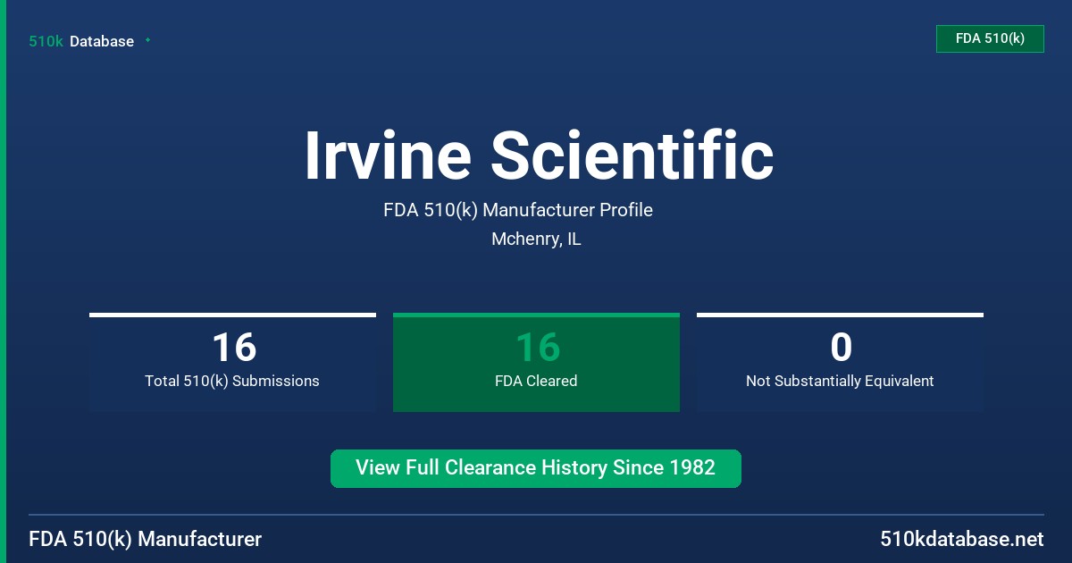This screenshot has width=1072, height=563.
Task: Click the green dot beside Database logo
Action: click(x=147, y=40)
